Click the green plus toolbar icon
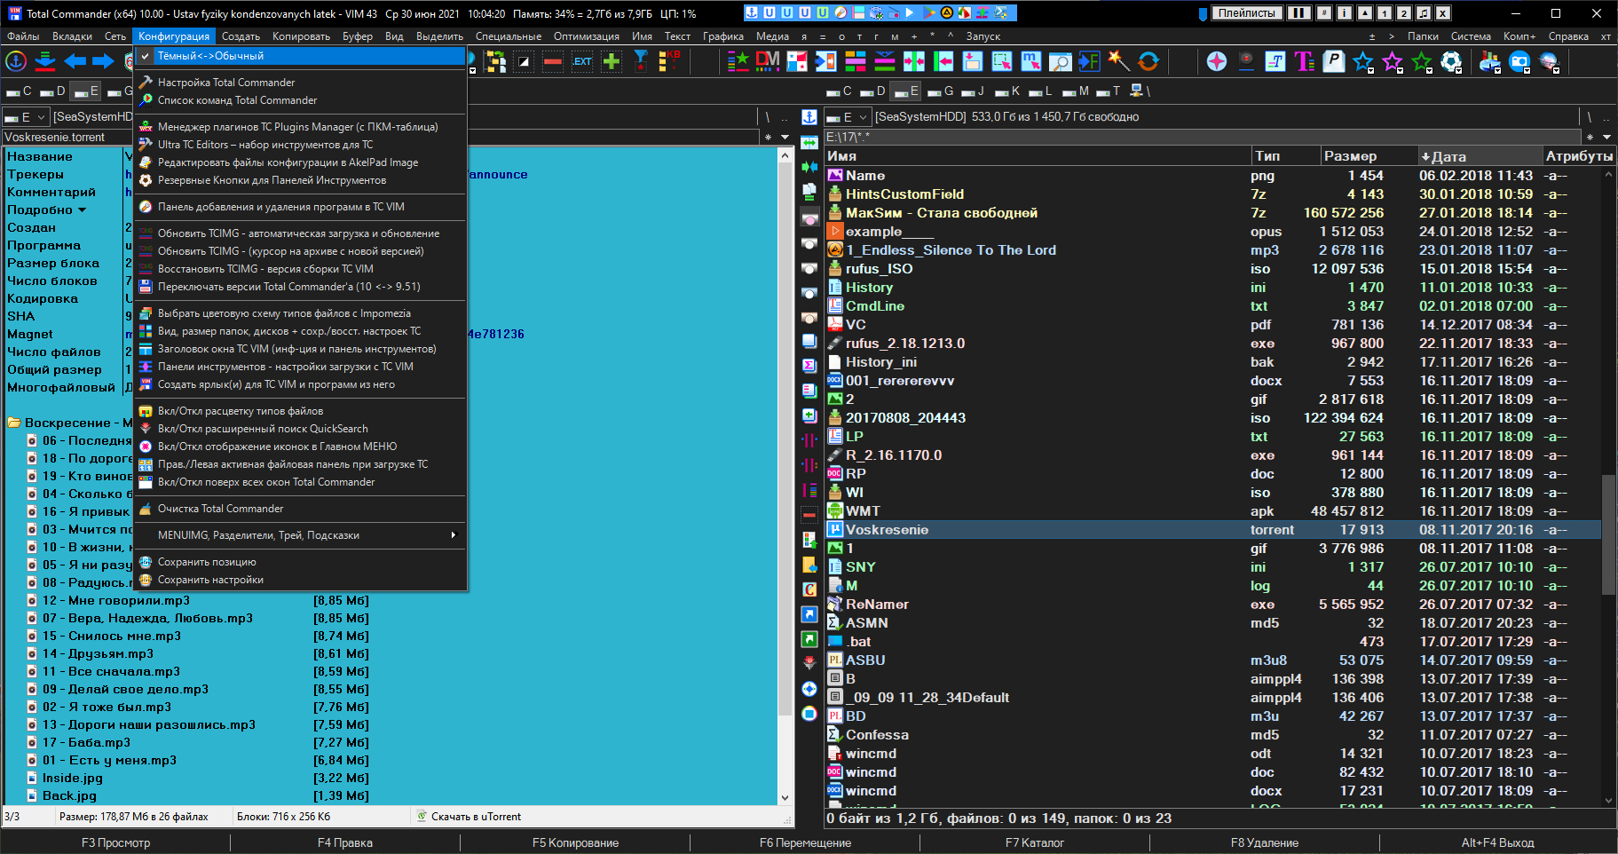 [612, 61]
